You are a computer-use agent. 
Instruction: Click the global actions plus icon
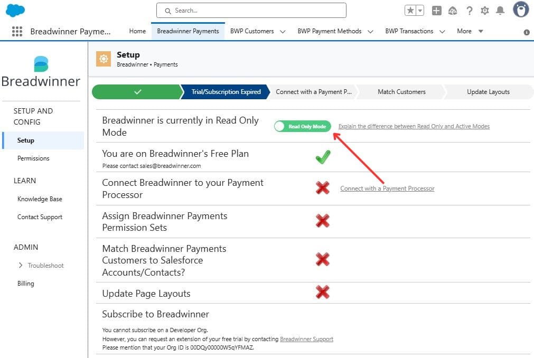coord(436,11)
